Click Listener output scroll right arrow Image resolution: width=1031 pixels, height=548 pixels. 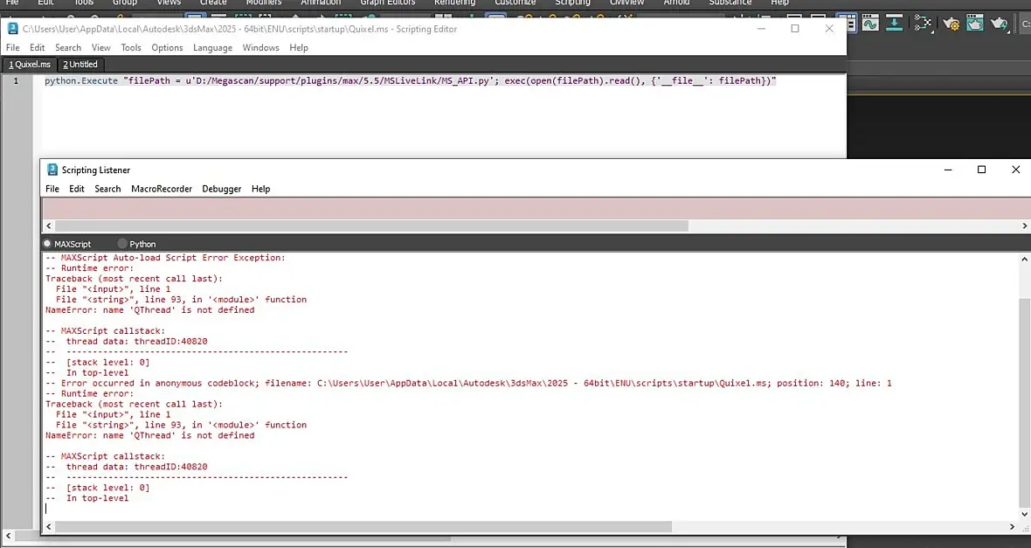(x=1012, y=526)
